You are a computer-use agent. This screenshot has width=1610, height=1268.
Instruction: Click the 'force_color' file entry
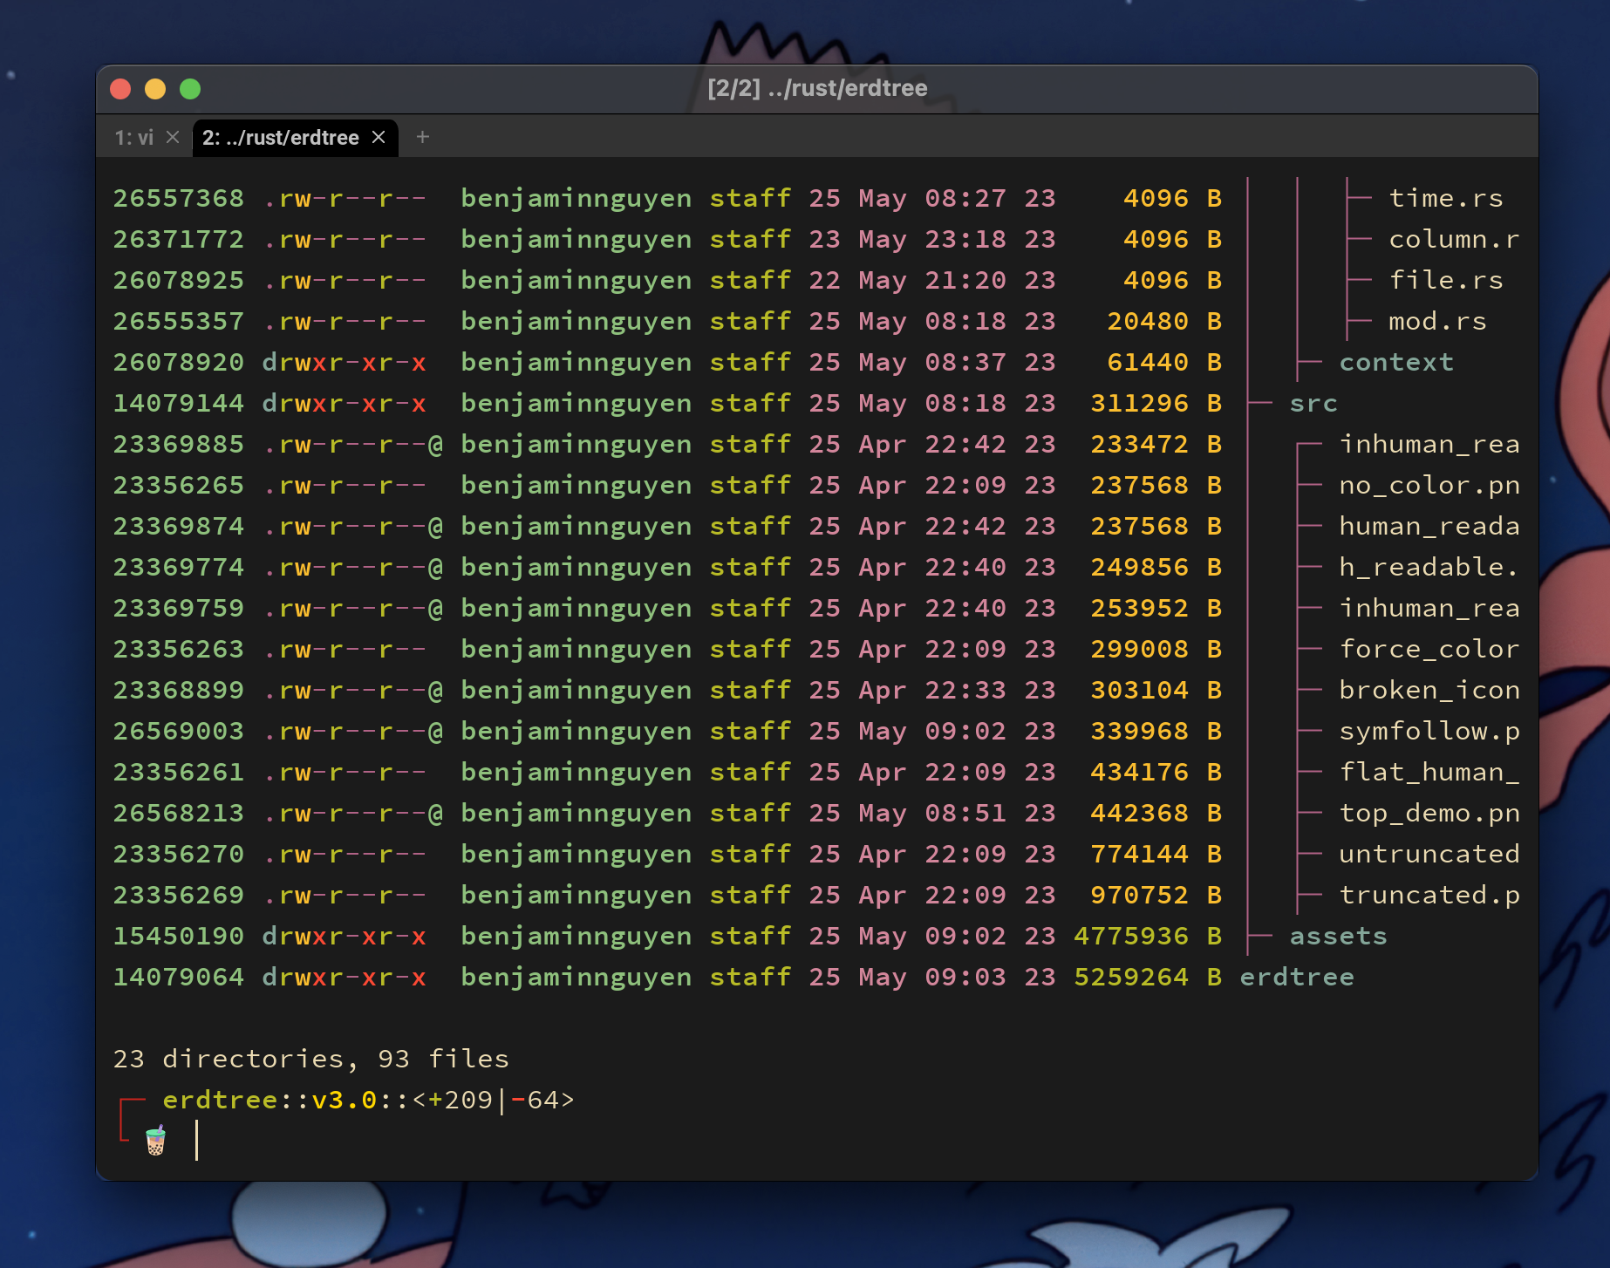click(1429, 649)
